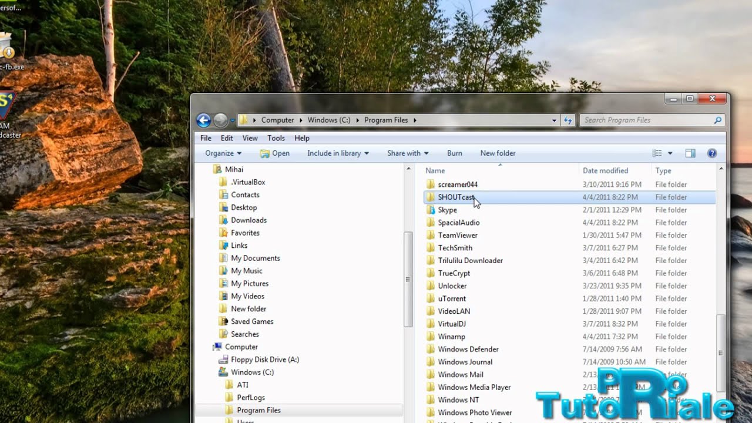This screenshot has width=752, height=423.
Task: Select the Program Files tree item
Action: tap(258, 411)
